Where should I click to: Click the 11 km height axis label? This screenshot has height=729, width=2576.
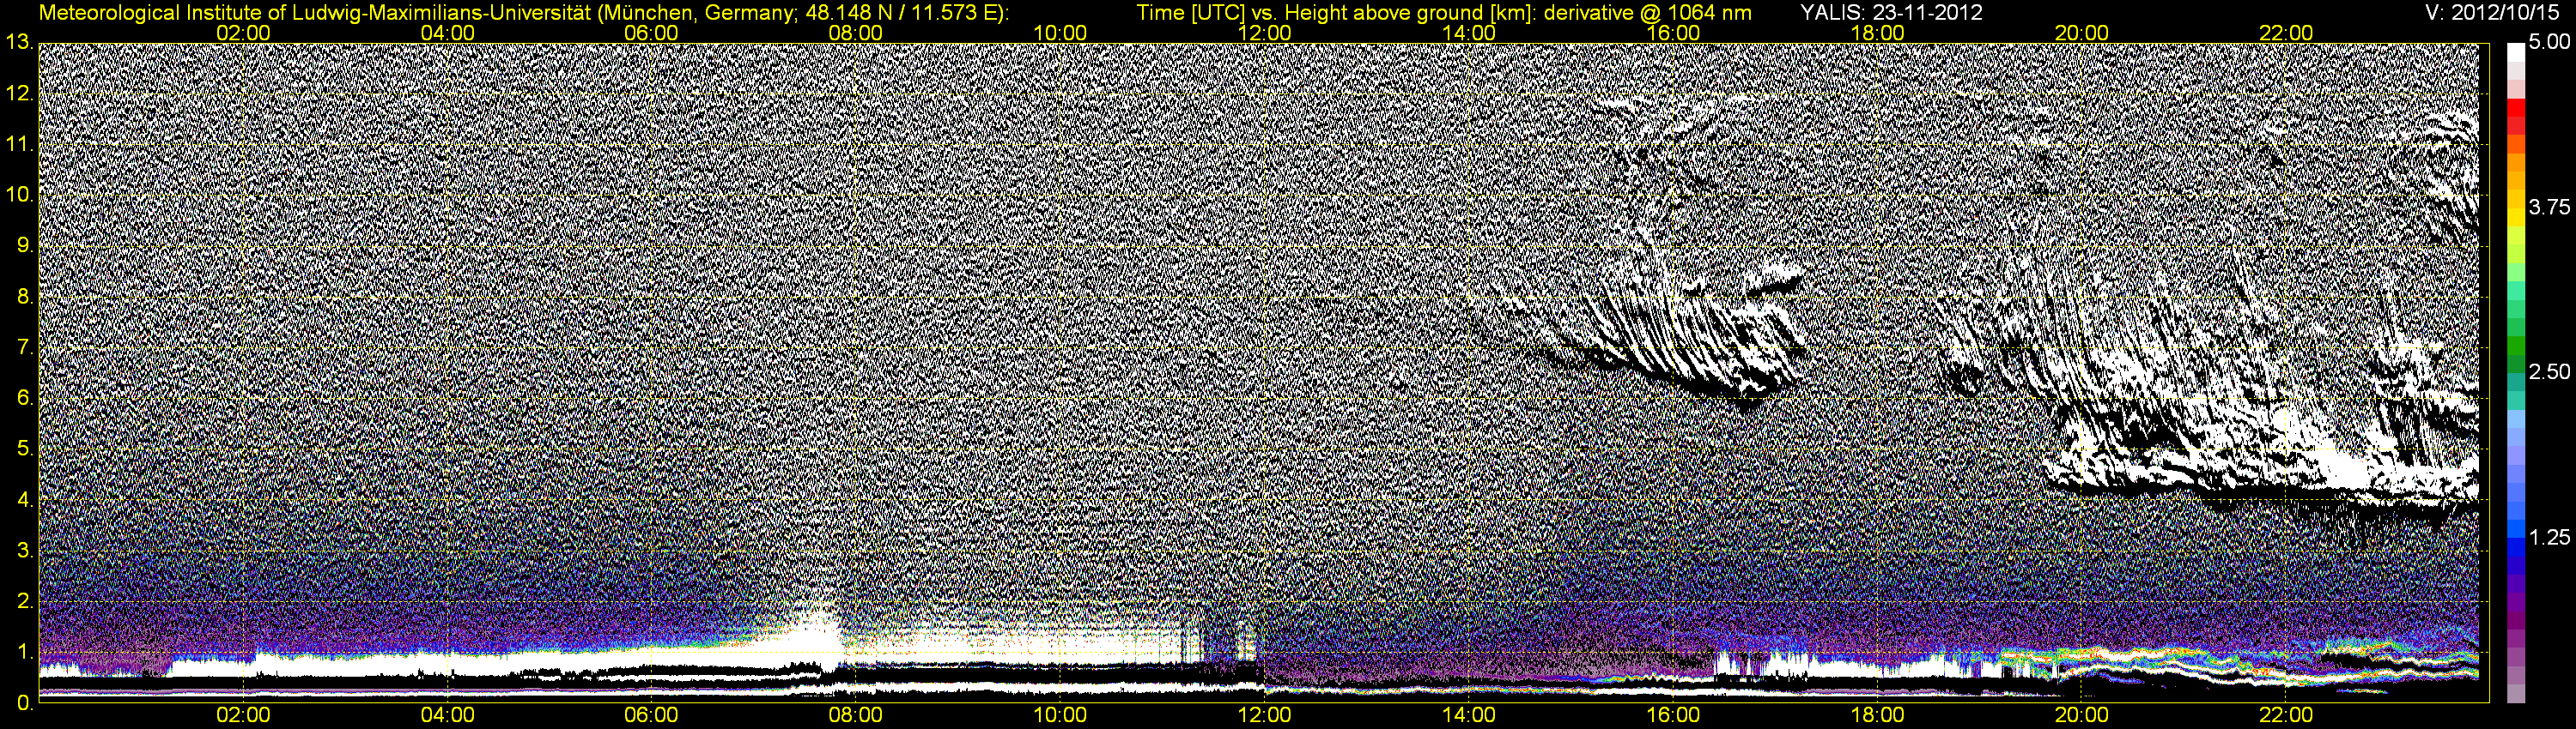[x=19, y=144]
